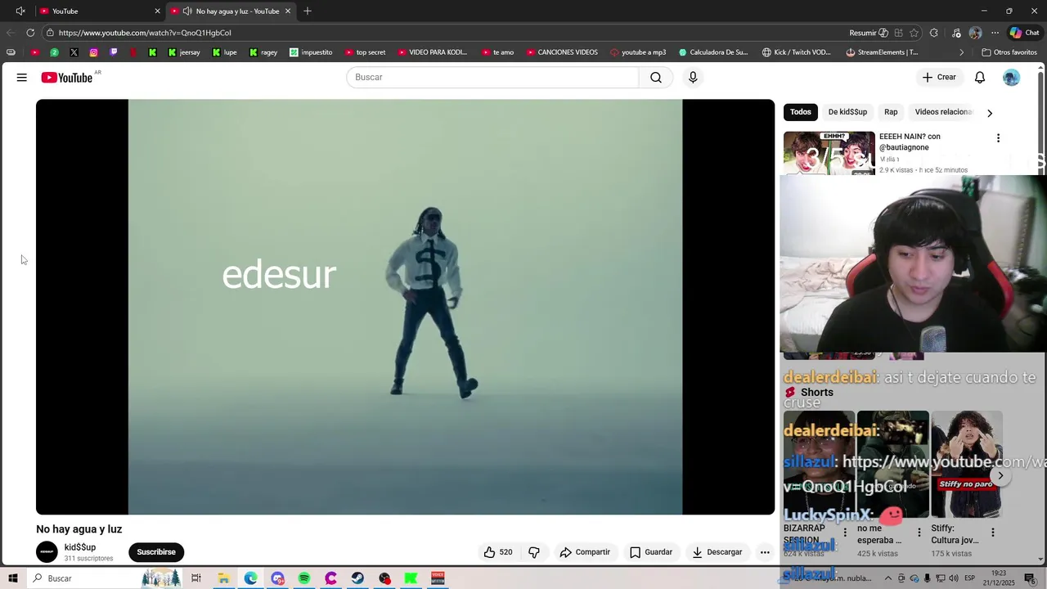Viewport: 1047px width, 589px height.
Task: Open the notifications bell
Action: coord(980,77)
